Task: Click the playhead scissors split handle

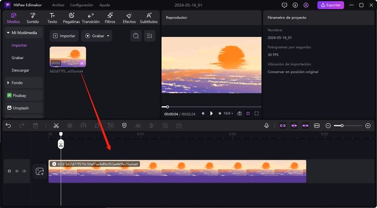Action: click(61, 144)
